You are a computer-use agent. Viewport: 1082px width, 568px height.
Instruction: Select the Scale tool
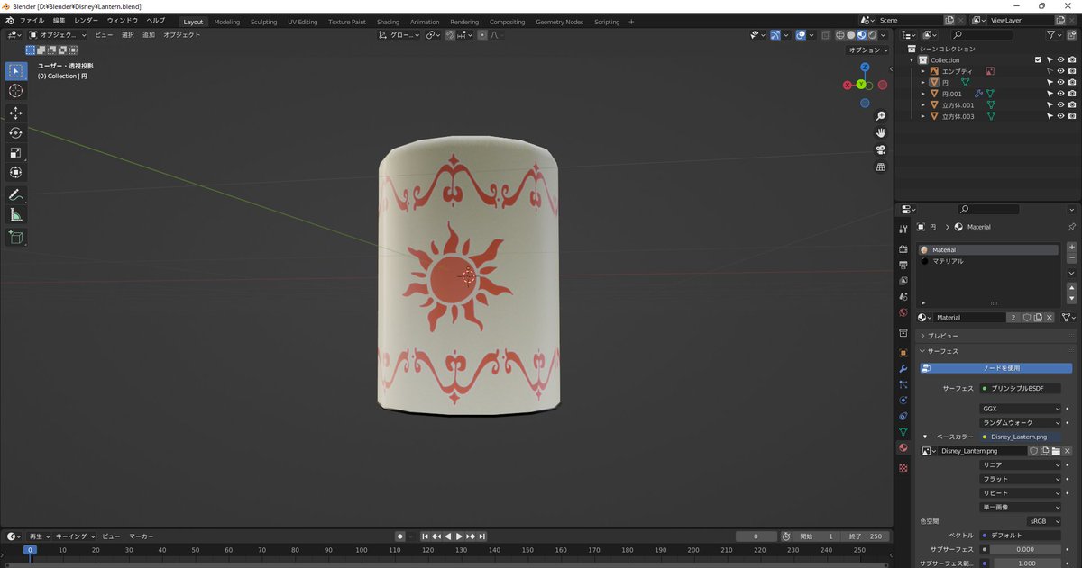point(16,153)
